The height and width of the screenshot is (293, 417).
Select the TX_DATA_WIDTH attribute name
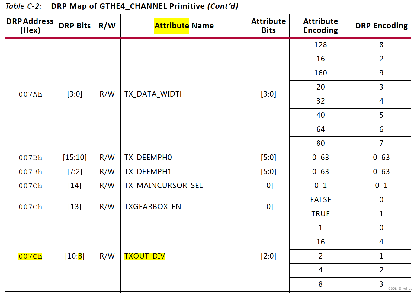coord(155,94)
